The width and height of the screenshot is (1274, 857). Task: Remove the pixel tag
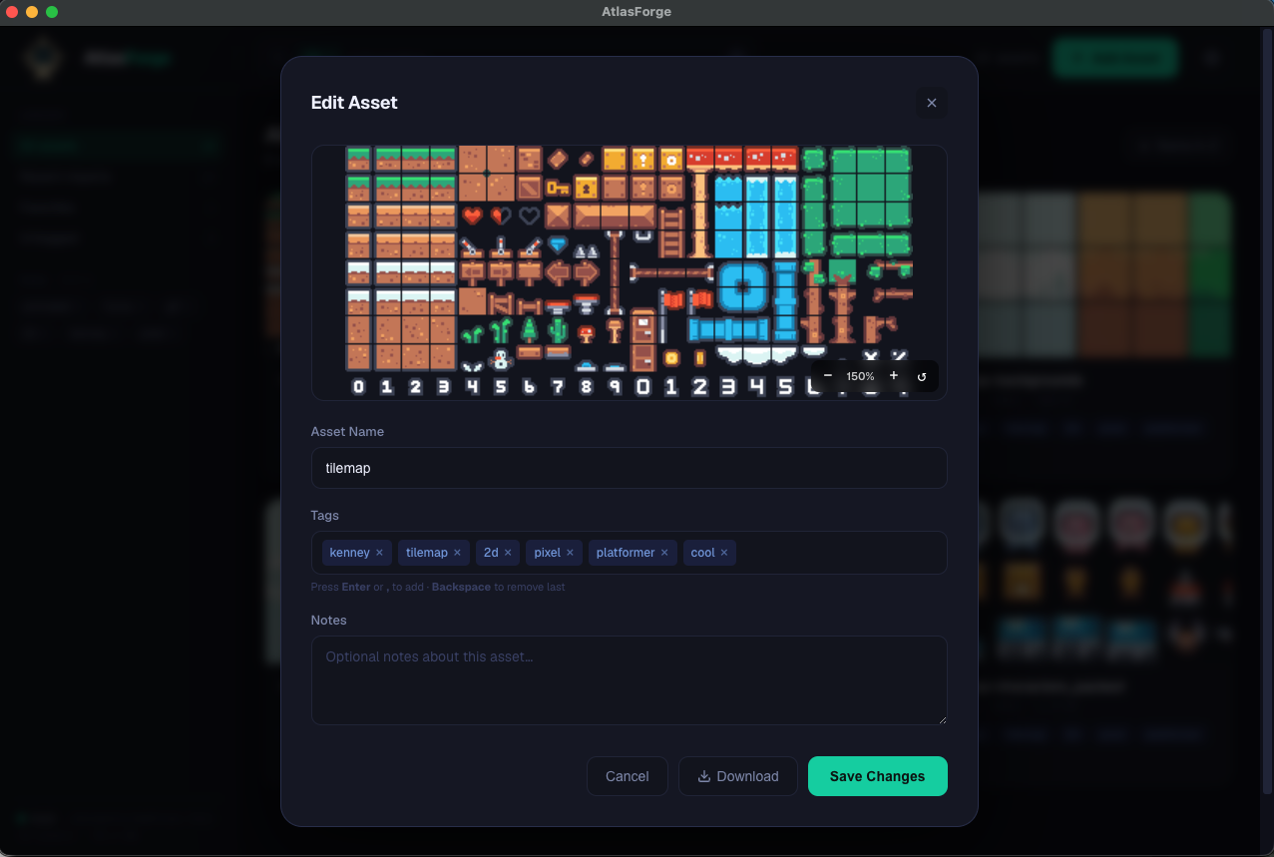[570, 553]
